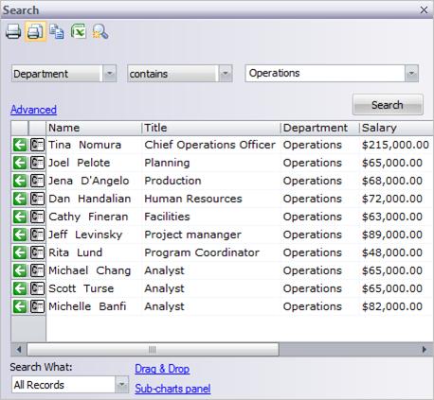
Task: Open Print Preview from the toolbar
Action: 35,31
